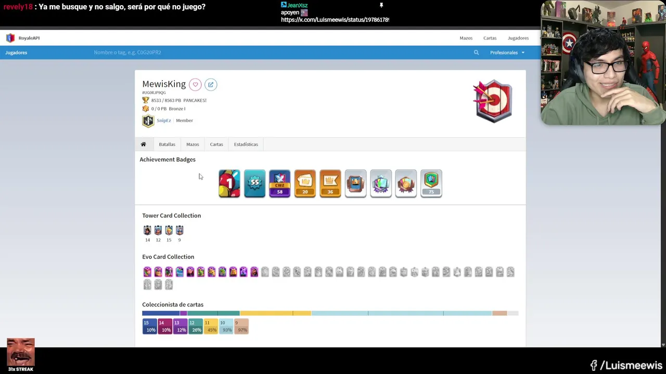Click the silver badge with the purple-teal emblem
The height and width of the screenshot is (374, 666).
point(381,183)
